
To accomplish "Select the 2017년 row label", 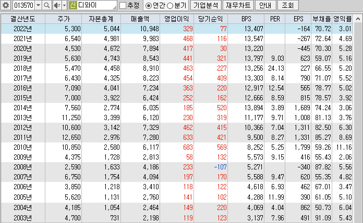I will coord(23,78).
